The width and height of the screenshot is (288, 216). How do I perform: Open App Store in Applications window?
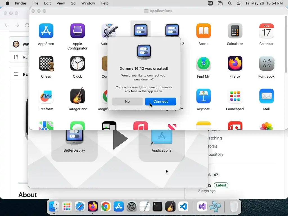tap(46, 31)
